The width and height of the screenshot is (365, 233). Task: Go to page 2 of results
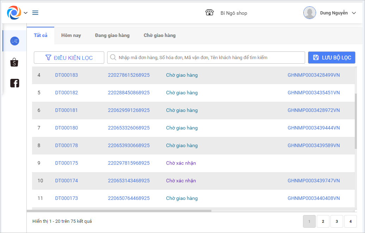(323, 221)
